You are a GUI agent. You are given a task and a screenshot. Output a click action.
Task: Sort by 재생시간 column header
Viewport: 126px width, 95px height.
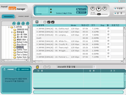(x=85, y=25)
